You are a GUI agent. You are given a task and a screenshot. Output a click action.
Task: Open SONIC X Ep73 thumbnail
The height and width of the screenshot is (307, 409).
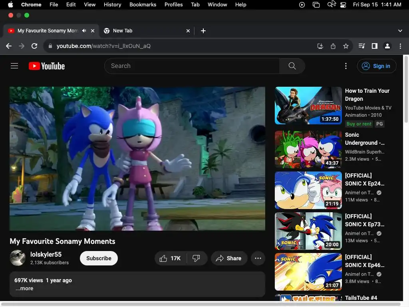[x=308, y=231]
